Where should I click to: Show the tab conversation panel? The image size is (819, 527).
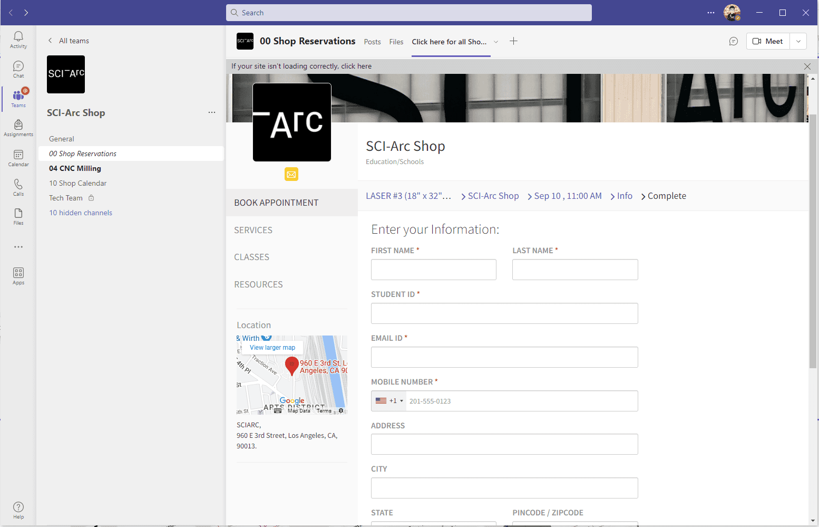click(x=733, y=41)
